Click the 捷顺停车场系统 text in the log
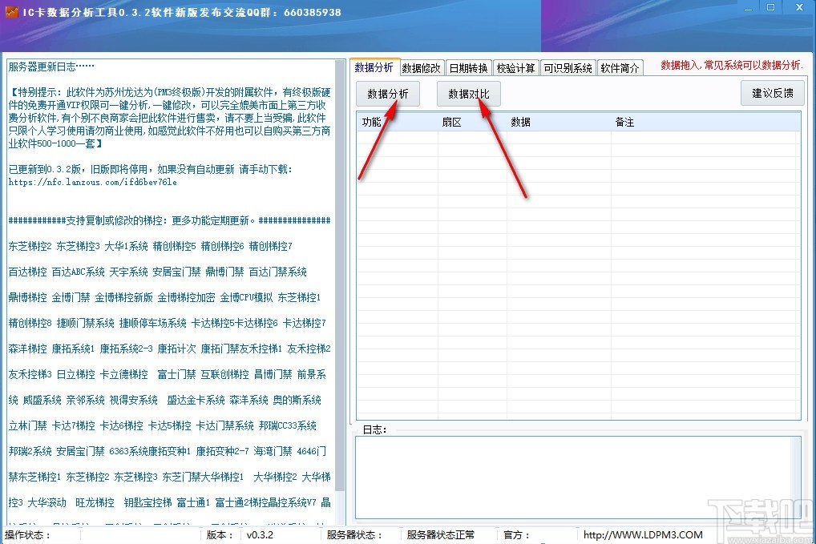 (x=152, y=323)
